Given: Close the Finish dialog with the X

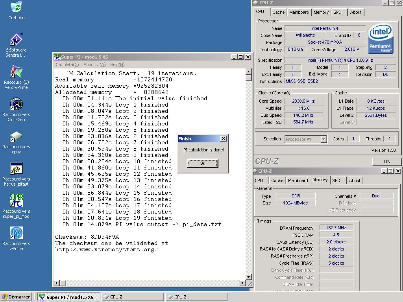Looking at the screenshot, I should click(224, 139).
